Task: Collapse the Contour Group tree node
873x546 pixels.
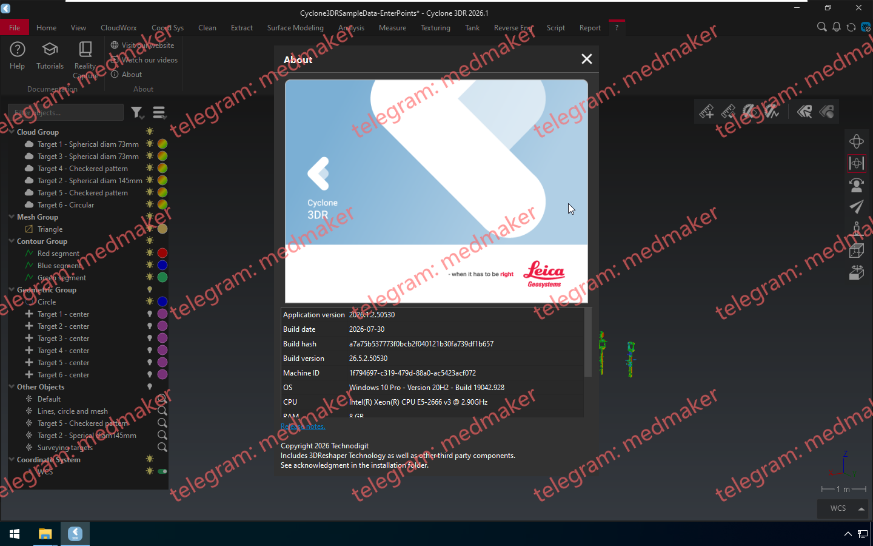Action: point(12,241)
